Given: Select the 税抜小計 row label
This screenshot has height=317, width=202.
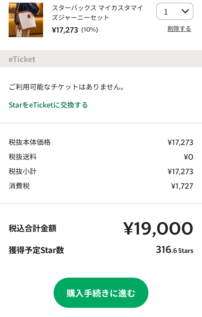Looking at the screenshot, I should tap(23, 171).
